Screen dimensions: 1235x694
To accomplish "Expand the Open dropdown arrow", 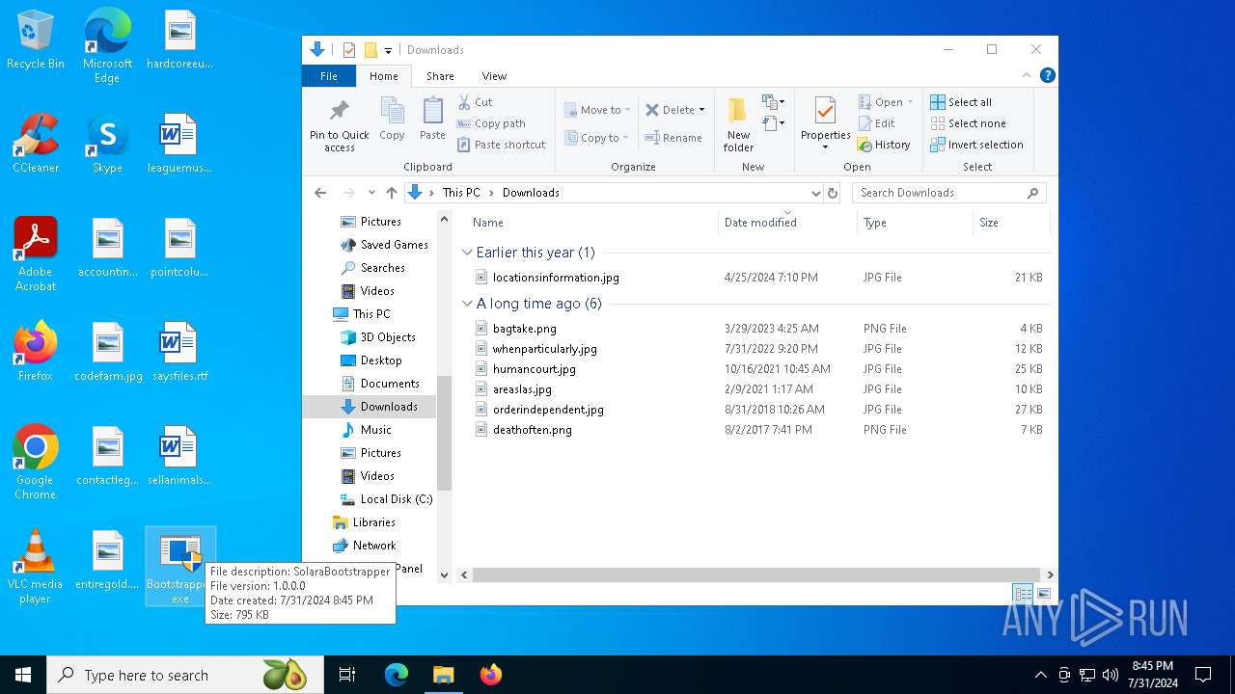I will click(x=910, y=102).
